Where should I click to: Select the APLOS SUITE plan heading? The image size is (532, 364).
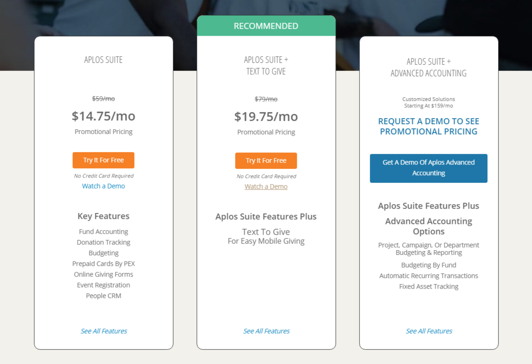coord(104,60)
